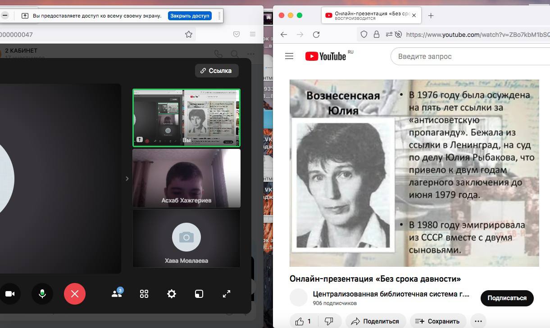Screen dimensions: 550x328
Task: Stop screen sharing with Закрыть доступ
Action: (190, 16)
